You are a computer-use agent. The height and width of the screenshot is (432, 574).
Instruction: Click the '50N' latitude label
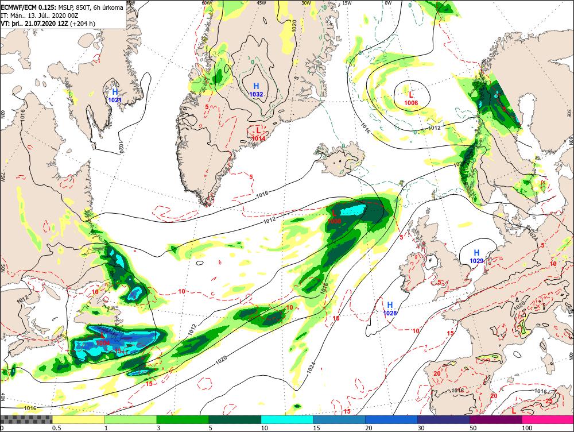pos(2,268)
